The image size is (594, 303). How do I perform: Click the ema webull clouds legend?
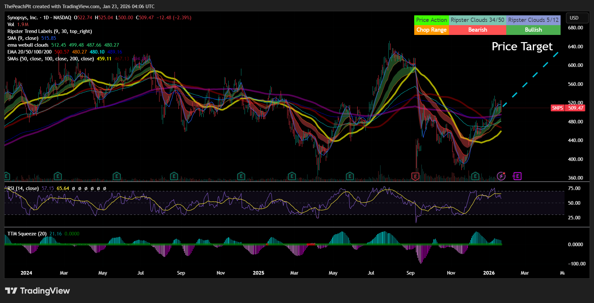click(28, 45)
